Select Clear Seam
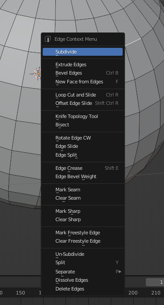The height and width of the screenshot is (305, 164). point(83,198)
